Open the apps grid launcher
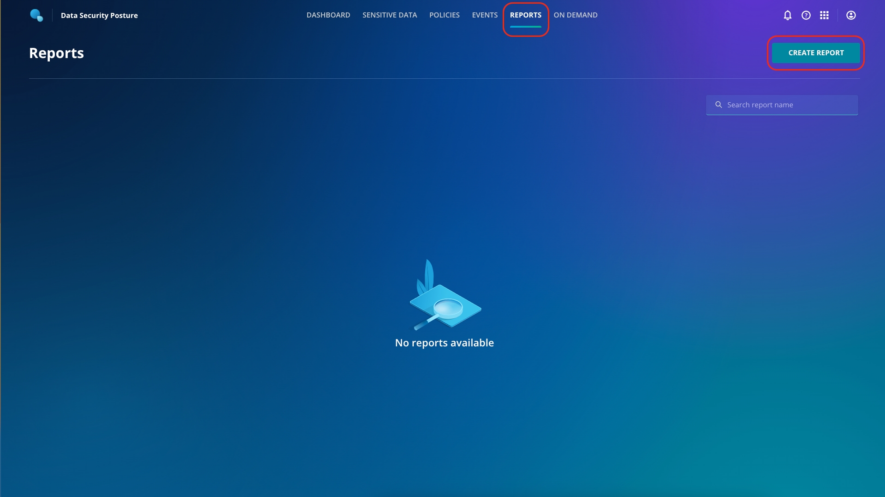The width and height of the screenshot is (885, 497). click(x=824, y=15)
